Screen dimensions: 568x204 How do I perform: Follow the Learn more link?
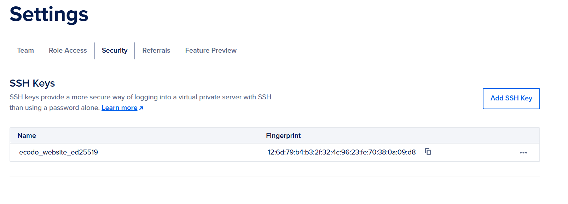click(x=119, y=108)
